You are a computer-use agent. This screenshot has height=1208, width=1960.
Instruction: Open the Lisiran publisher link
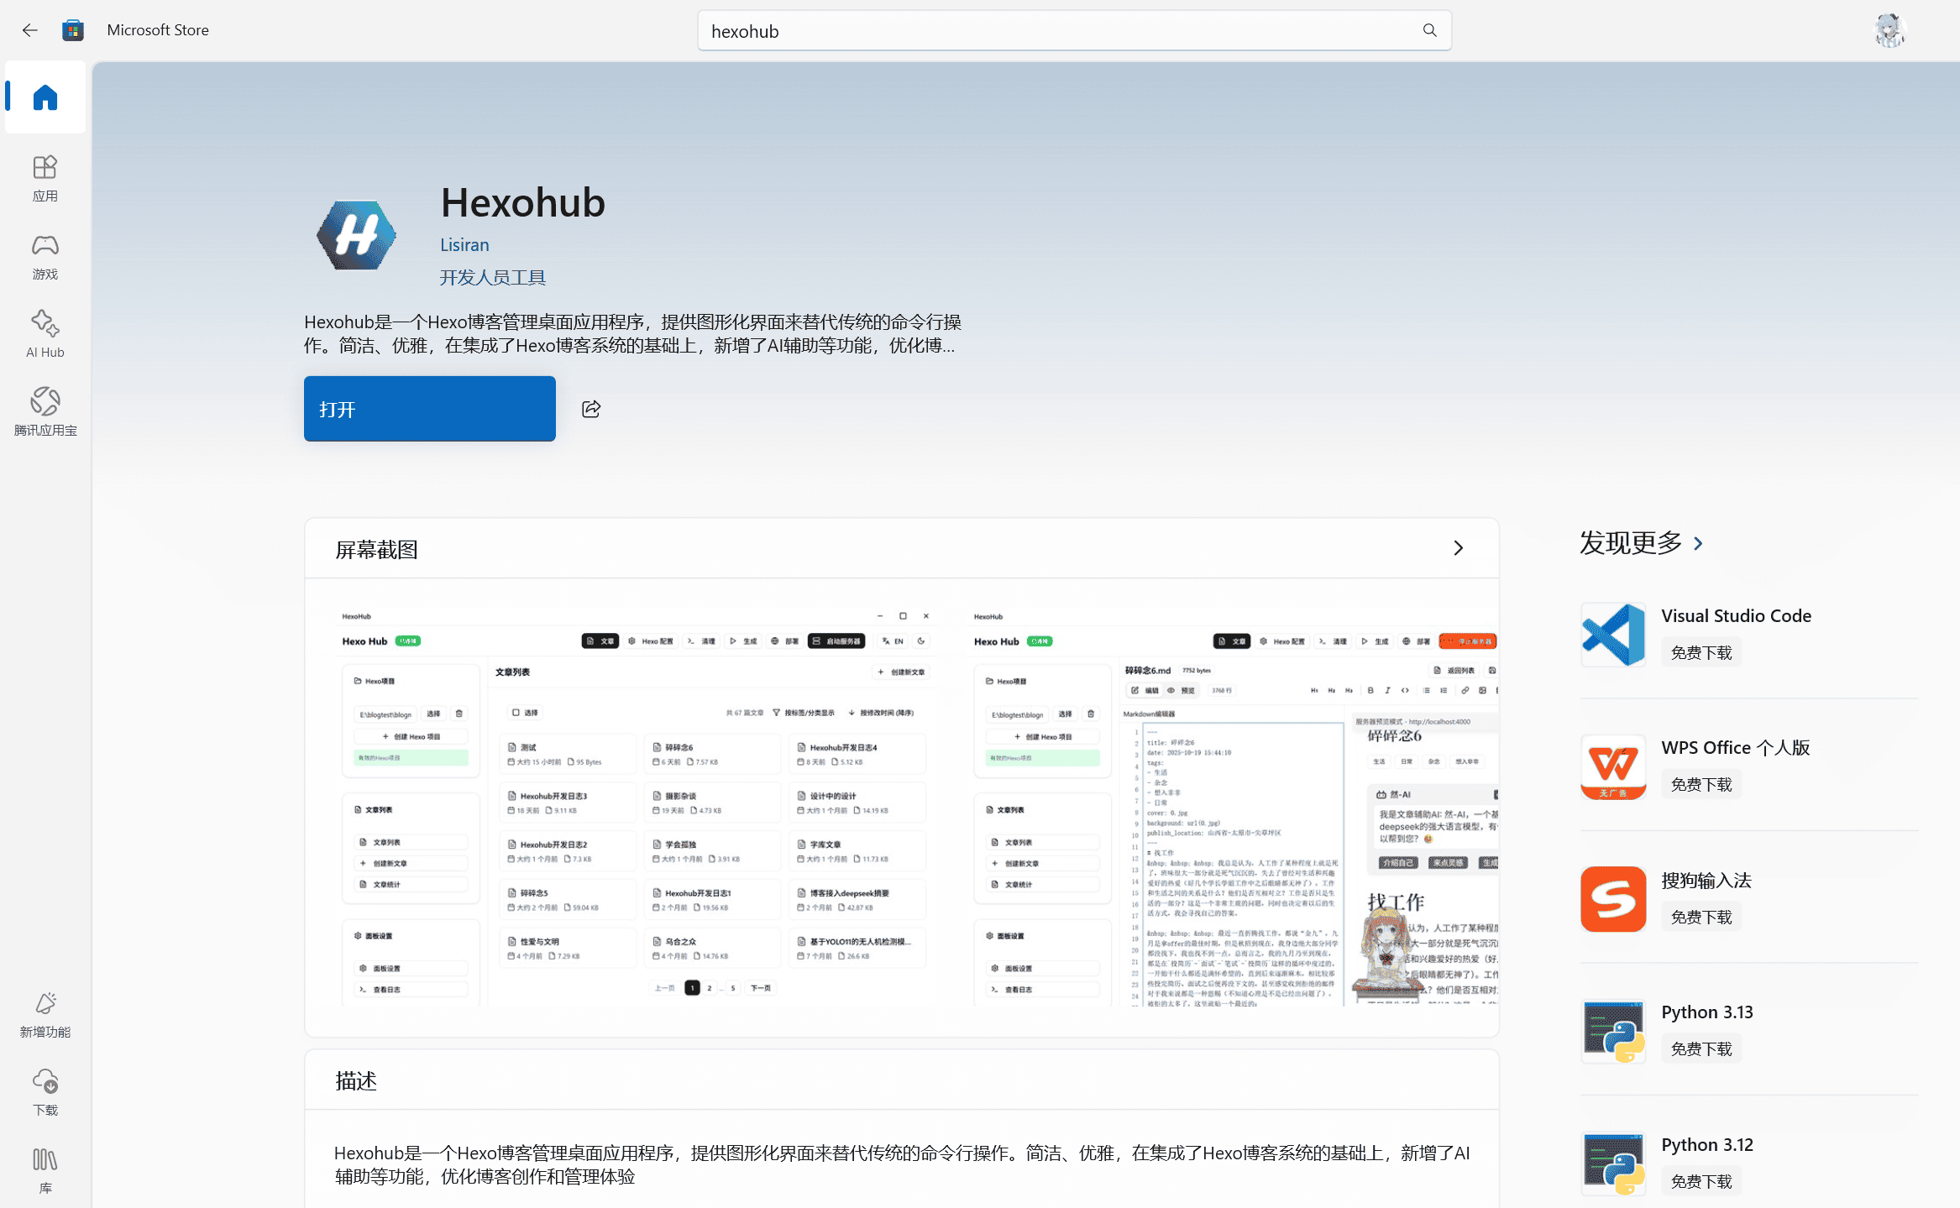(x=464, y=244)
